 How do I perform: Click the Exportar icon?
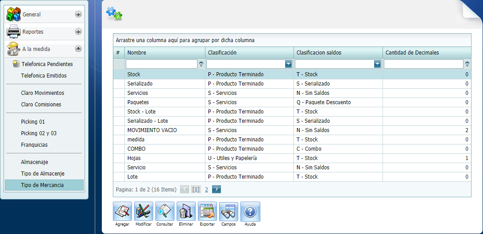(x=207, y=211)
